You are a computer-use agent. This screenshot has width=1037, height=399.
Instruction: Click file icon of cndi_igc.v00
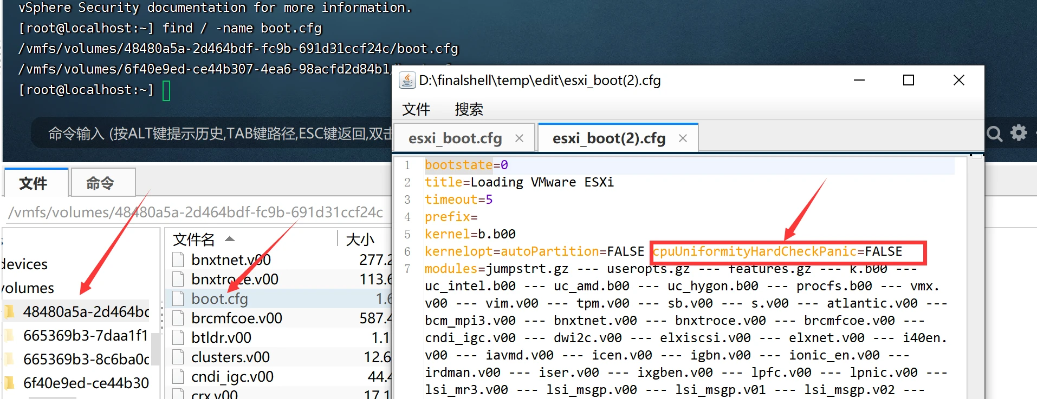click(178, 376)
